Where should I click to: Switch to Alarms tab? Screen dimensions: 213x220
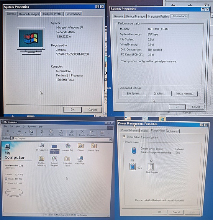pos(145,130)
